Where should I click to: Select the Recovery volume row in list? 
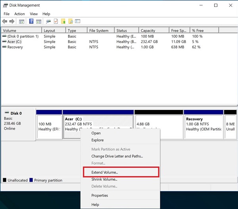15,47
